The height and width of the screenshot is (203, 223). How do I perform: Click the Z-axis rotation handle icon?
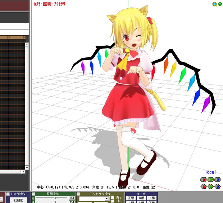218,180
